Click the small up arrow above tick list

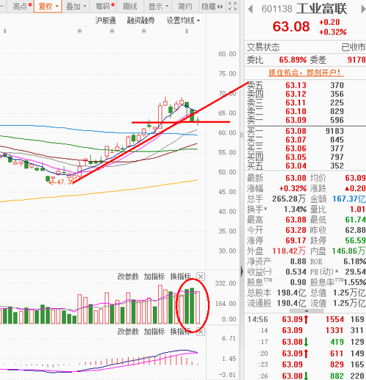pyautogui.click(x=307, y=310)
